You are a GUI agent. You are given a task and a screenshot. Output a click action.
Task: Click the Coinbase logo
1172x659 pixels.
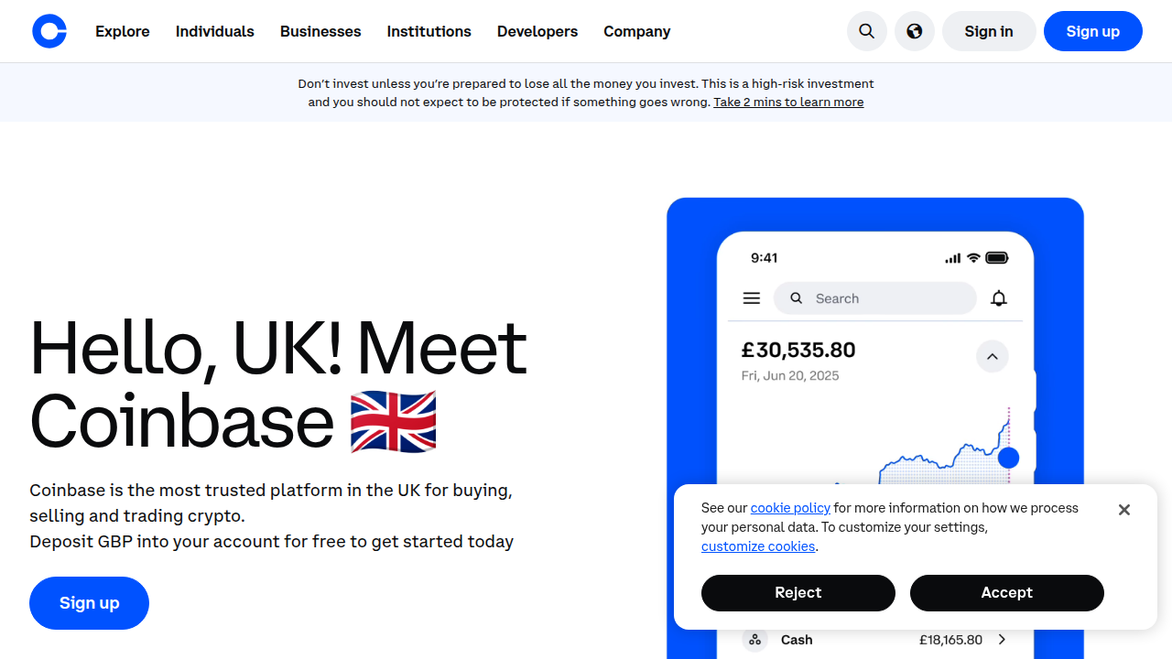[49, 30]
